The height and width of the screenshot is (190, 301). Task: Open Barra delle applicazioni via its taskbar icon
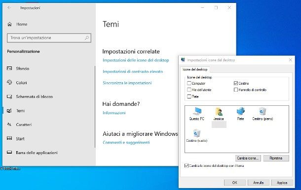tap(9, 153)
